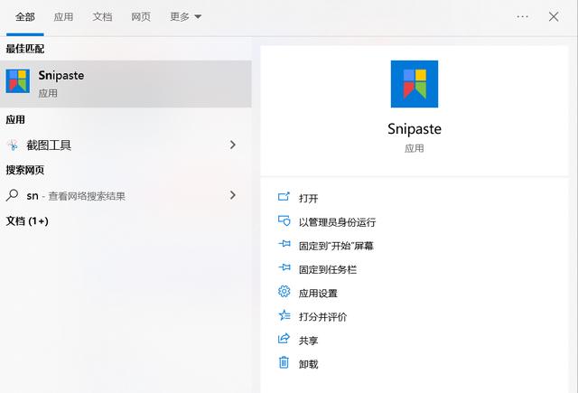Image resolution: width=578 pixels, height=393 pixels.
Task: Select the Snipaste best match icon
Action: click(x=18, y=81)
